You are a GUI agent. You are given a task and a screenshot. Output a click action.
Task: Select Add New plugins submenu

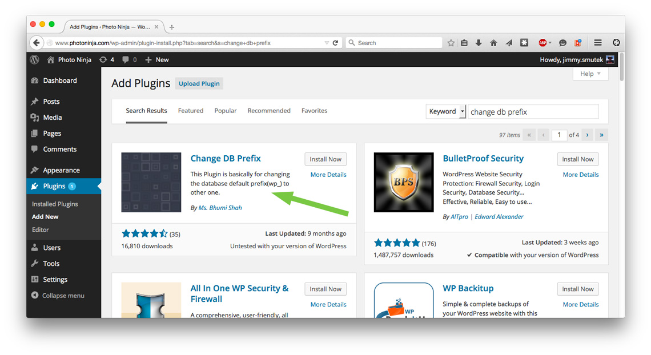[x=45, y=216]
